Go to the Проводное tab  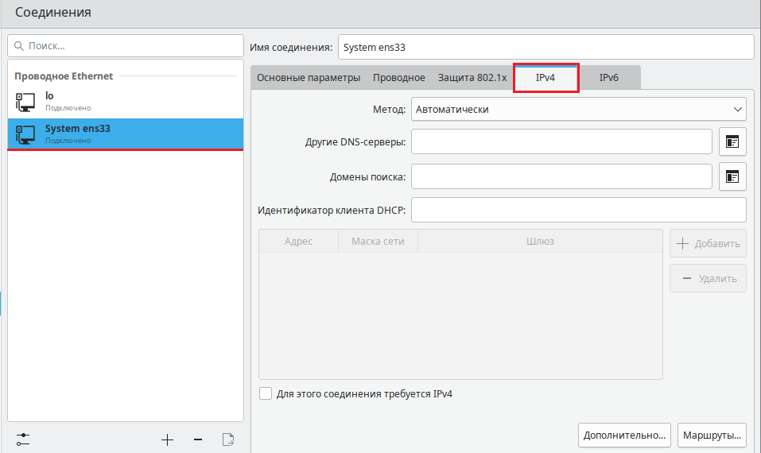tap(399, 78)
